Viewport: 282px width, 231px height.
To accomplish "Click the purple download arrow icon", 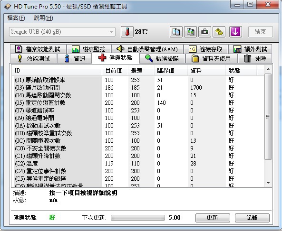I will coord(235,32).
